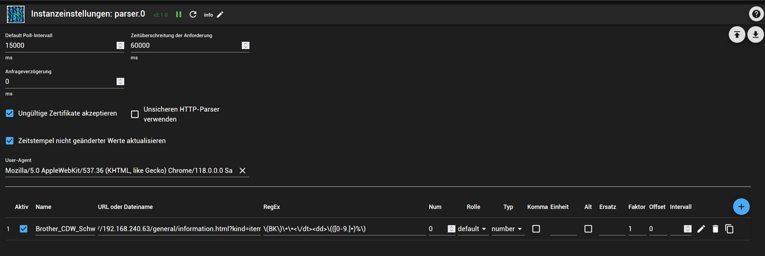Disable Ungültige Zertifikate akzeptieren
The width and height of the screenshot is (765, 256).
coord(10,114)
